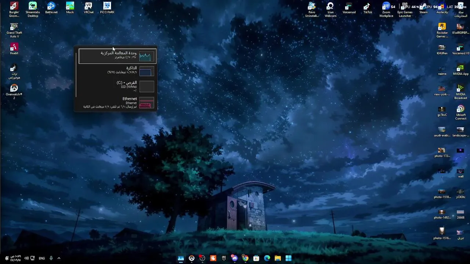Open Audacity desktop shortcut
Image resolution: width=470 pixels, height=264 pixels.
[x=442, y=8]
